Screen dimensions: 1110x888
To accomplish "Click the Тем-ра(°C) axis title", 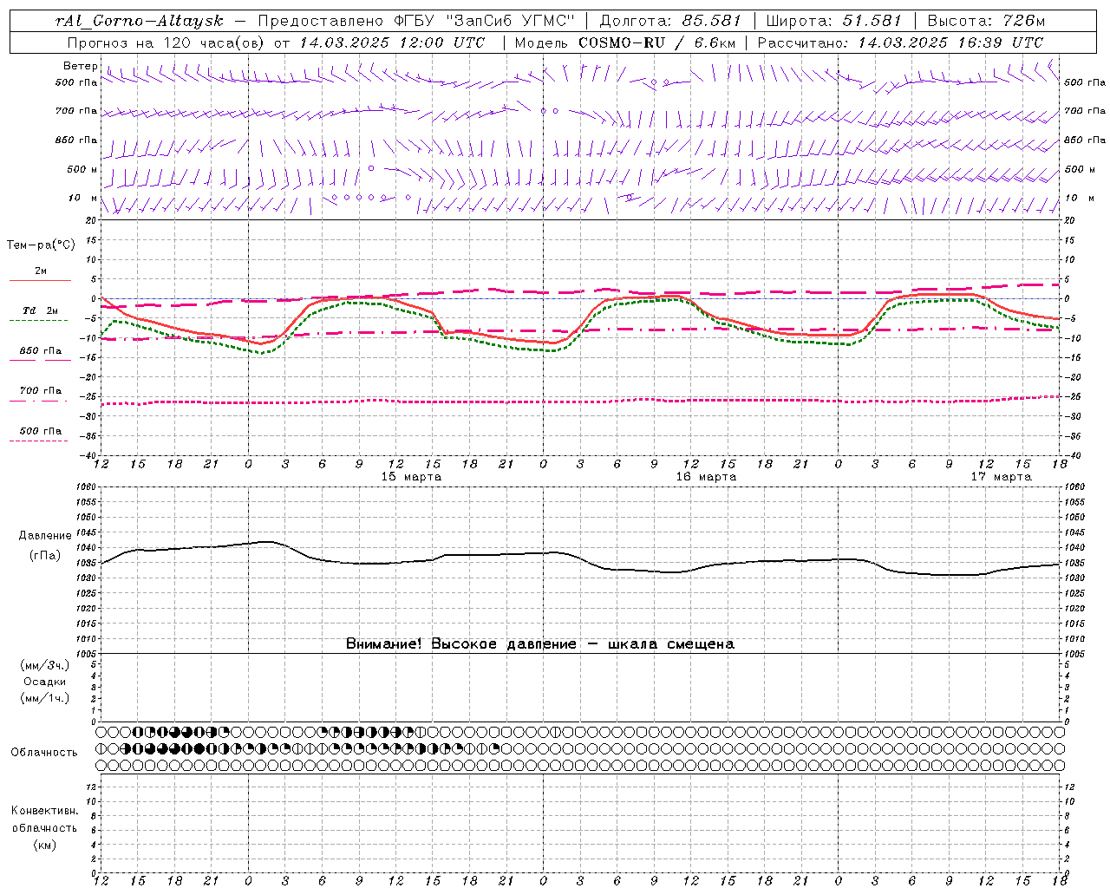I will pos(41,245).
